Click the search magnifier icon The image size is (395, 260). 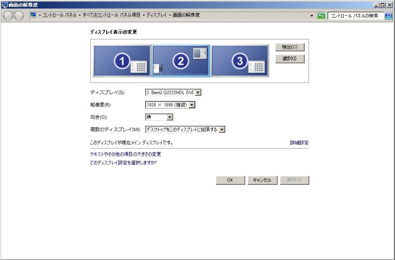pyautogui.click(x=388, y=16)
